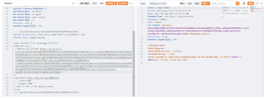264x98 pixels.
Task: Toggle 渲染 render in response panel
Action: pos(197,4)
